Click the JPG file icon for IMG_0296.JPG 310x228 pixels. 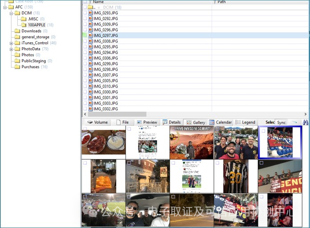(x=90, y=30)
